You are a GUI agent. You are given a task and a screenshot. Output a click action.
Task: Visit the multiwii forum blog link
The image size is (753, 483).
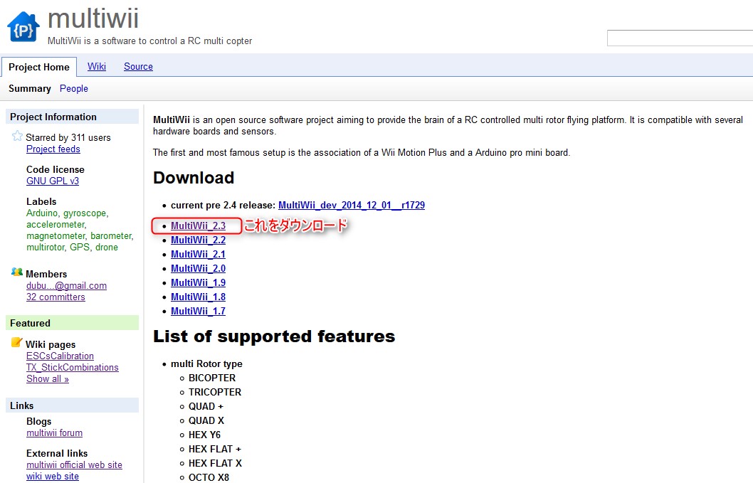pos(54,432)
